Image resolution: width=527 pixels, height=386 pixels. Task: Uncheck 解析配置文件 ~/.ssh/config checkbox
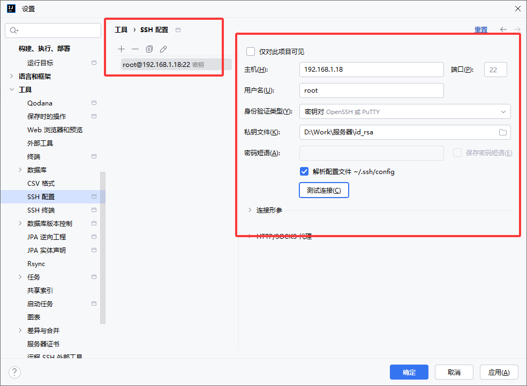click(304, 172)
